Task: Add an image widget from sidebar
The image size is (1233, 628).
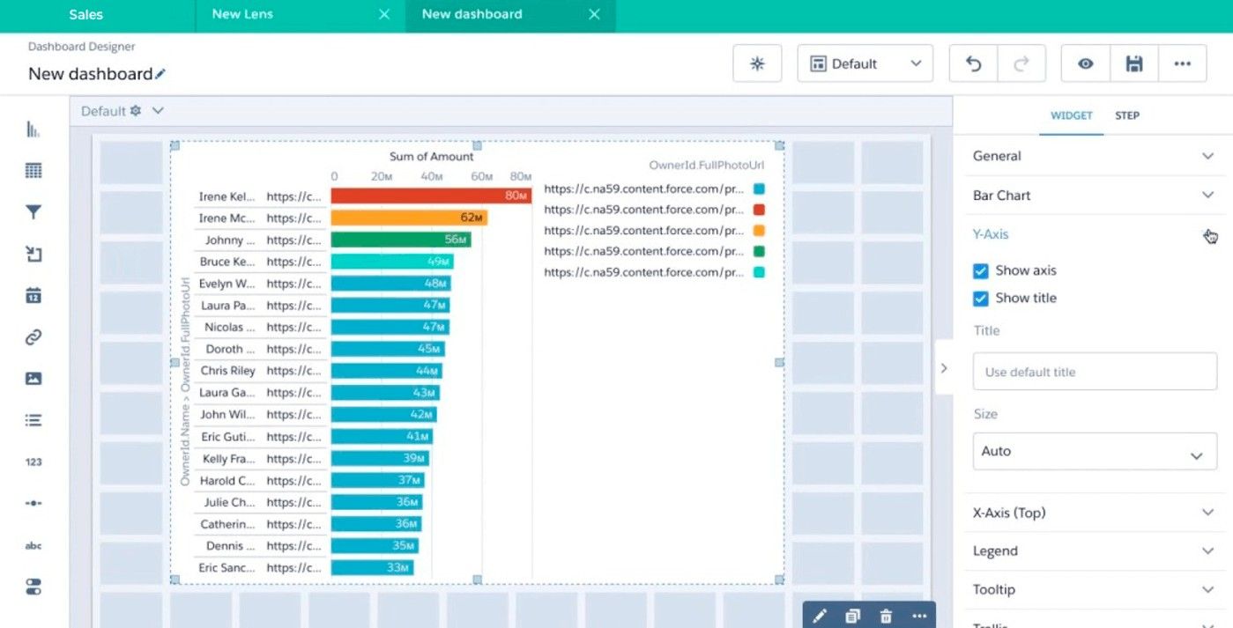Action: point(33,379)
